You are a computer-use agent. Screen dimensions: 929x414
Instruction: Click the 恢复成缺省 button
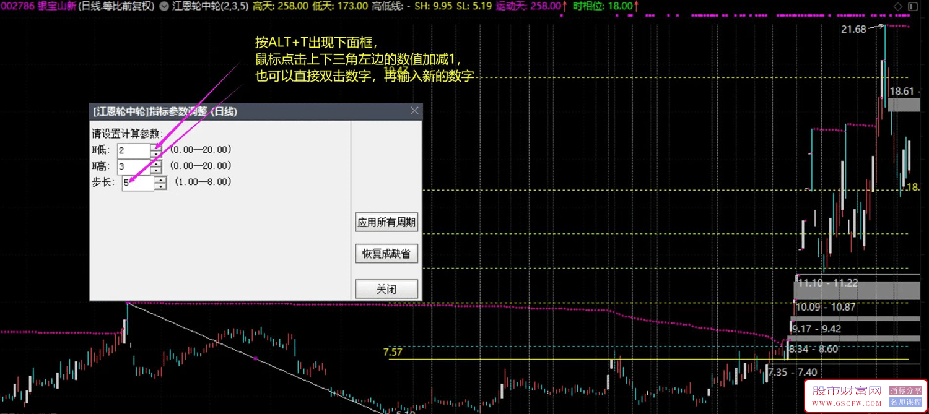(386, 254)
